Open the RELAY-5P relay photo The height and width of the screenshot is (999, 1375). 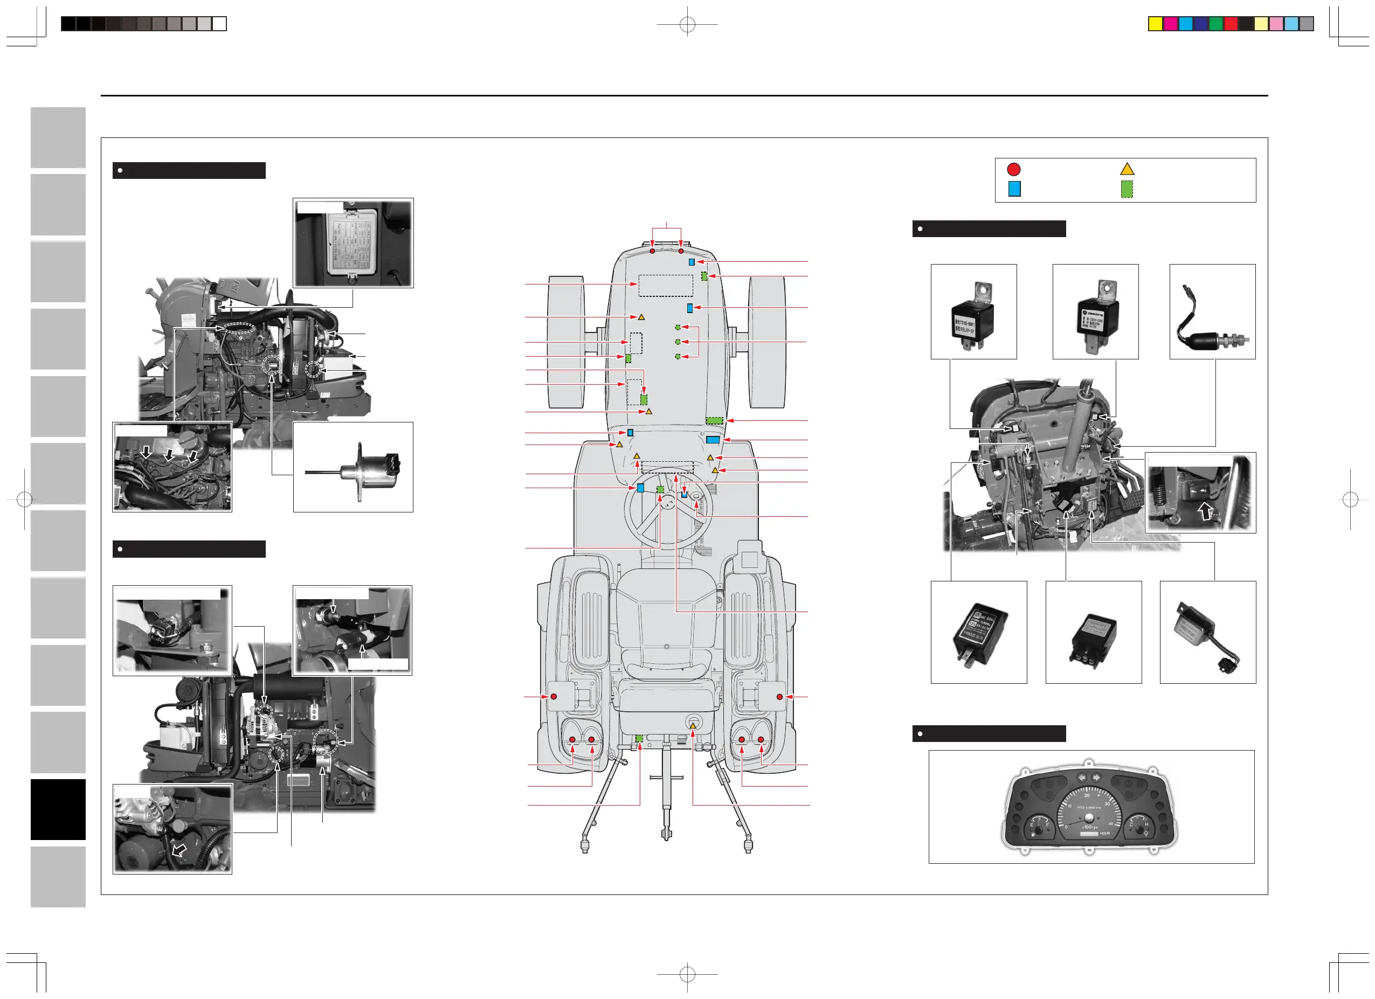973,311
